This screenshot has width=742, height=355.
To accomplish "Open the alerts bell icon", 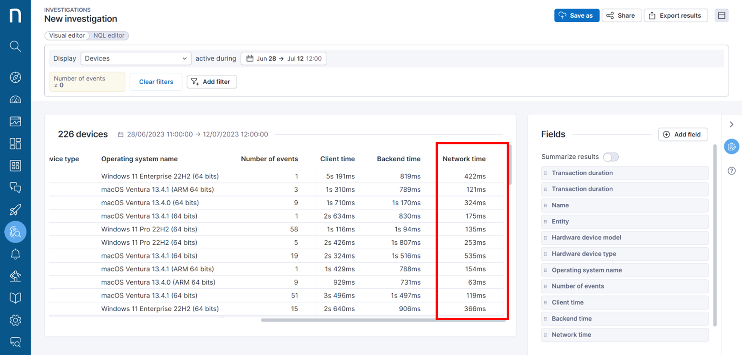I will click(x=15, y=254).
